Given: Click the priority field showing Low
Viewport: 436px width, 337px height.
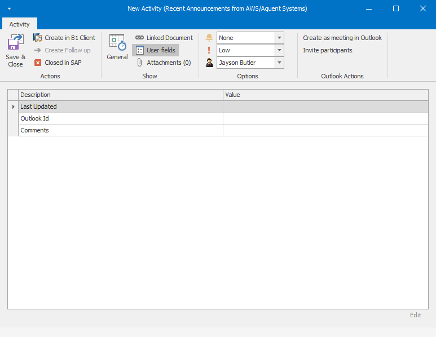Looking at the screenshot, I should point(246,50).
